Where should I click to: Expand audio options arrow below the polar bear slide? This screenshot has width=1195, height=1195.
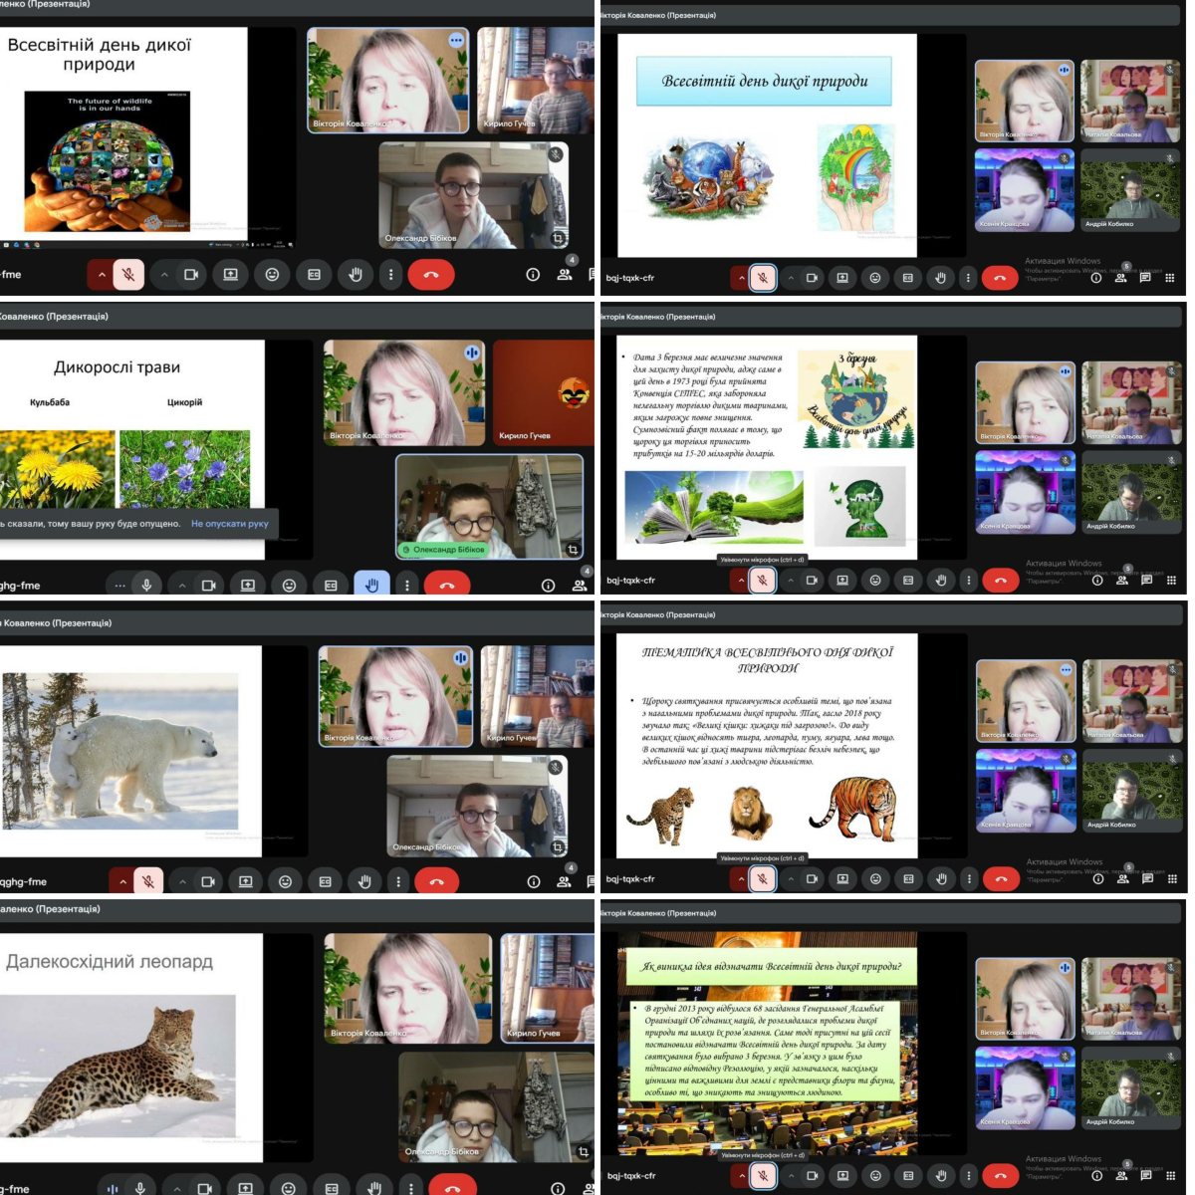pos(122,881)
